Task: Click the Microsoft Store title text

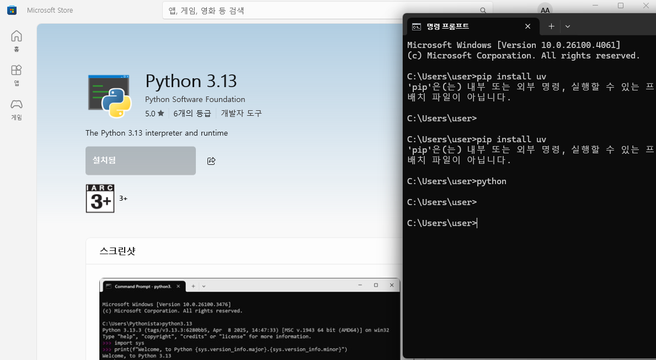Action: (x=50, y=10)
